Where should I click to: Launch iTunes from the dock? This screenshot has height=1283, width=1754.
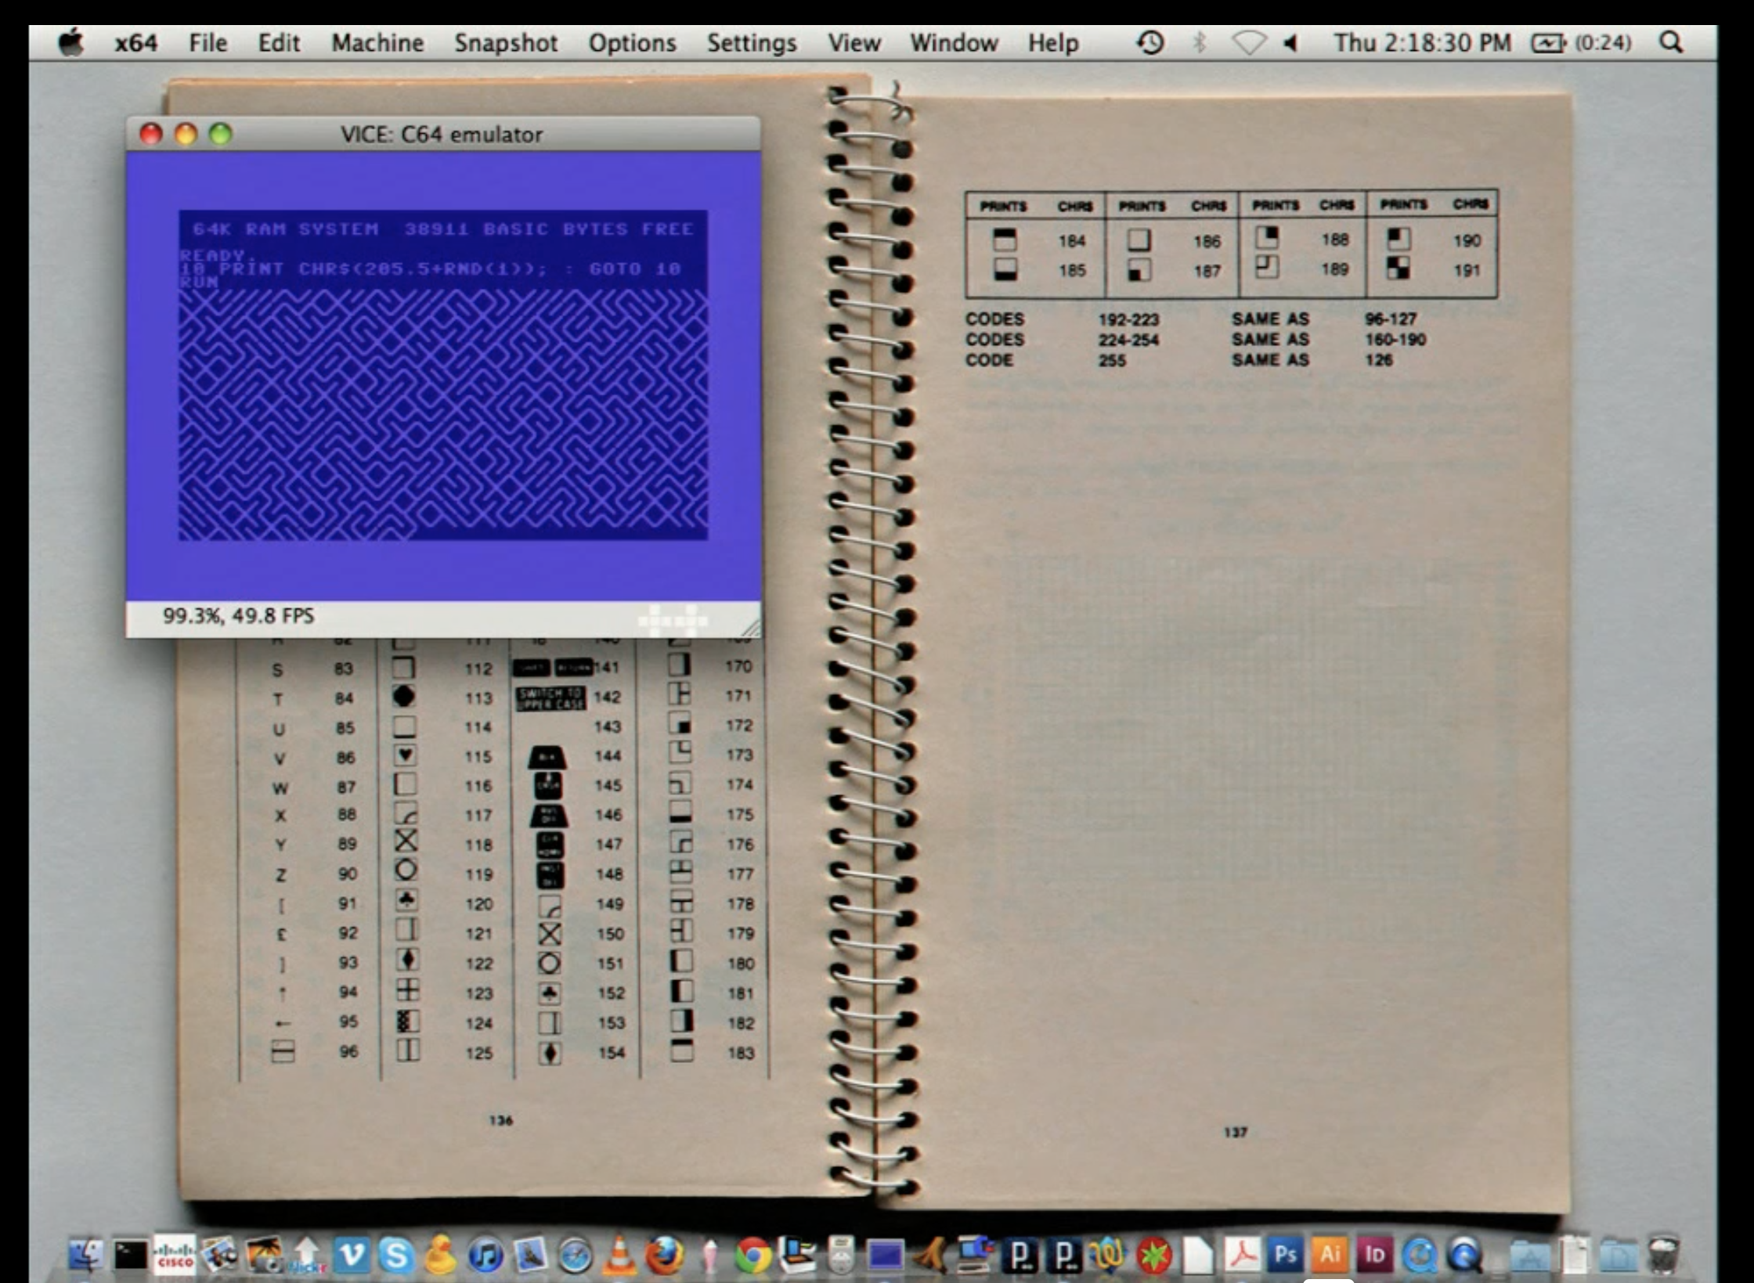coord(485,1255)
